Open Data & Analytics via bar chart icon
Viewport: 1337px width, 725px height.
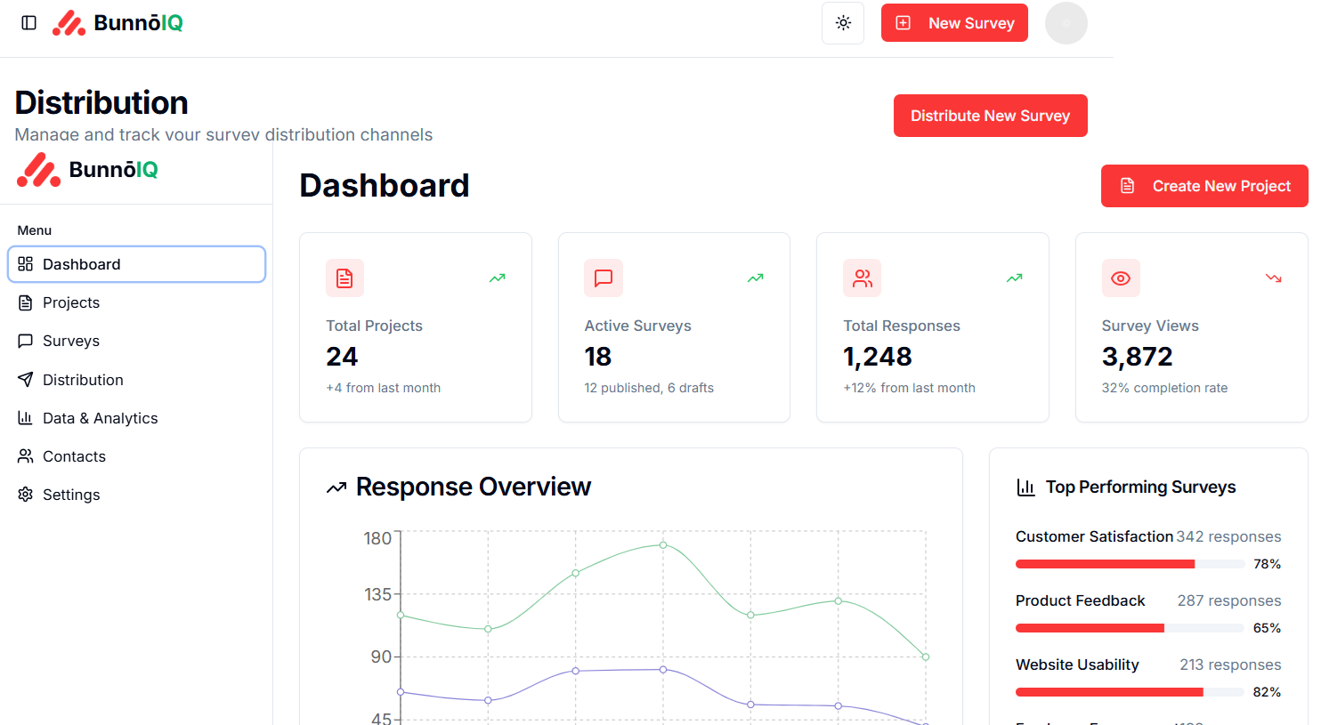pyautogui.click(x=26, y=418)
